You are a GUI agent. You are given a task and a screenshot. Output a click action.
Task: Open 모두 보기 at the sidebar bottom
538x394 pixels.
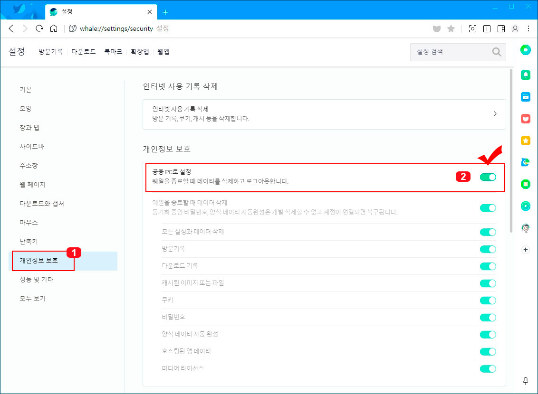point(32,298)
